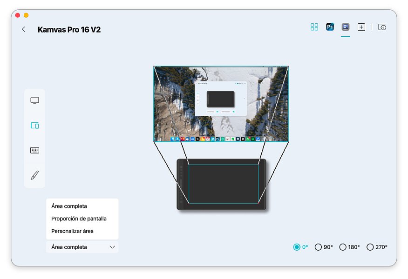Pick Proporción de pantalla option

[79, 219]
